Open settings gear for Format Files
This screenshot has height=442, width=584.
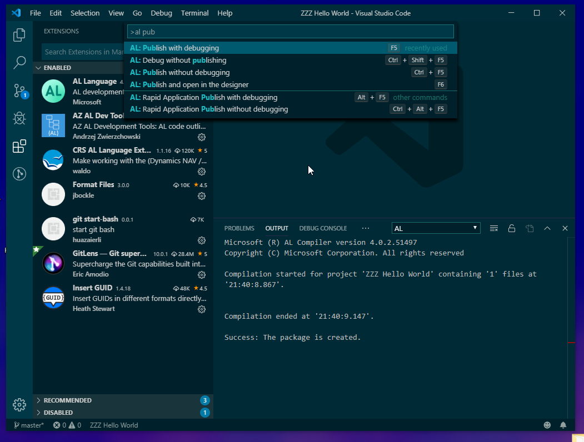click(x=202, y=195)
